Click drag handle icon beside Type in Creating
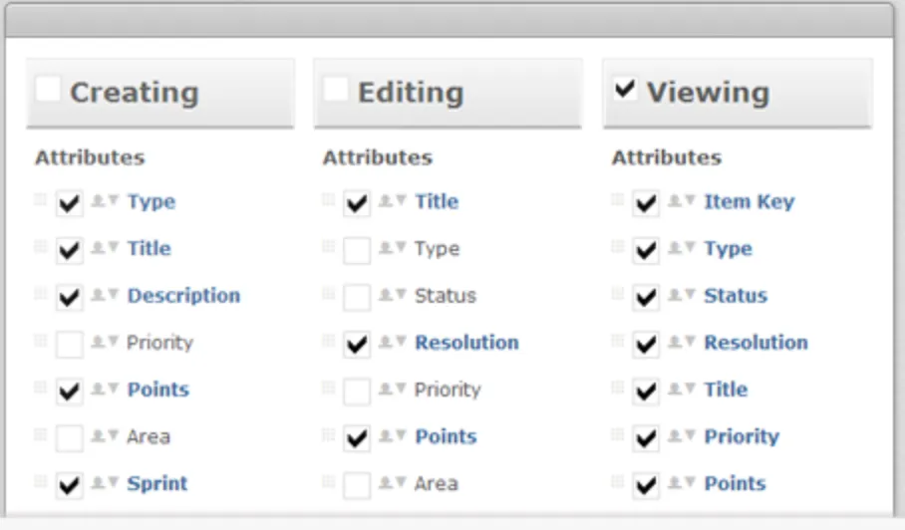905x530 pixels. [x=40, y=200]
